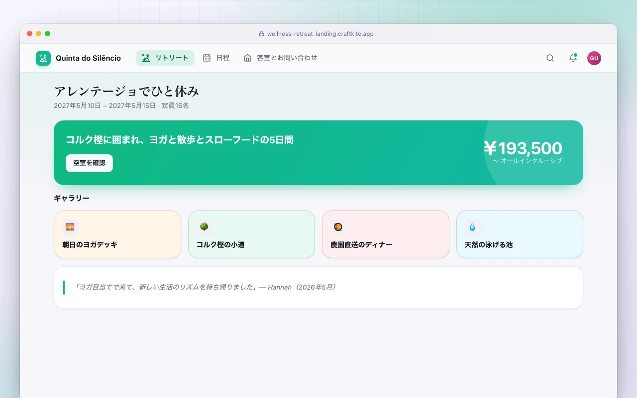
Task: Open the notifications bell icon
Action: (x=573, y=58)
